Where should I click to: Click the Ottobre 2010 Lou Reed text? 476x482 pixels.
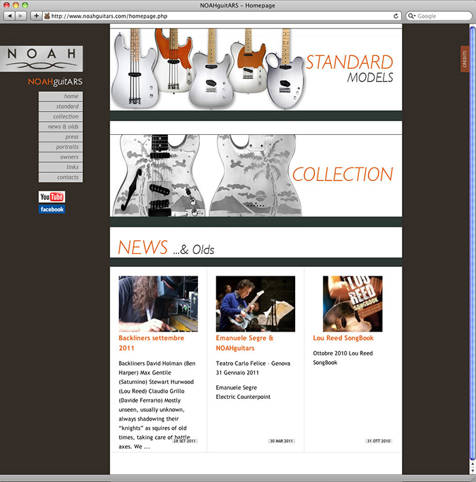pyautogui.click(x=343, y=353)
